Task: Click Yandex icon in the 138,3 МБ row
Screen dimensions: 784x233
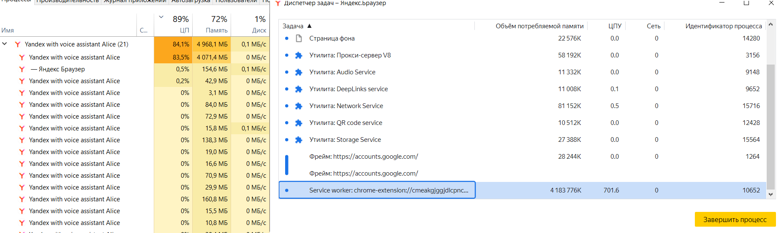Action: coord(22,140)
